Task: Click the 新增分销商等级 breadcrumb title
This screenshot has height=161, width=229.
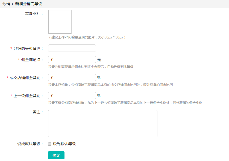Action: [29, 4]
